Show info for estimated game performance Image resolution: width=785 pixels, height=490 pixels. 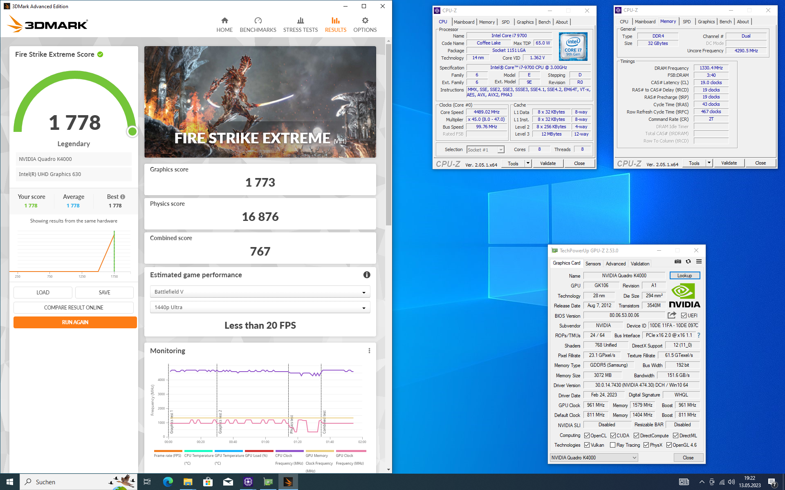click(x=367, y=275)
